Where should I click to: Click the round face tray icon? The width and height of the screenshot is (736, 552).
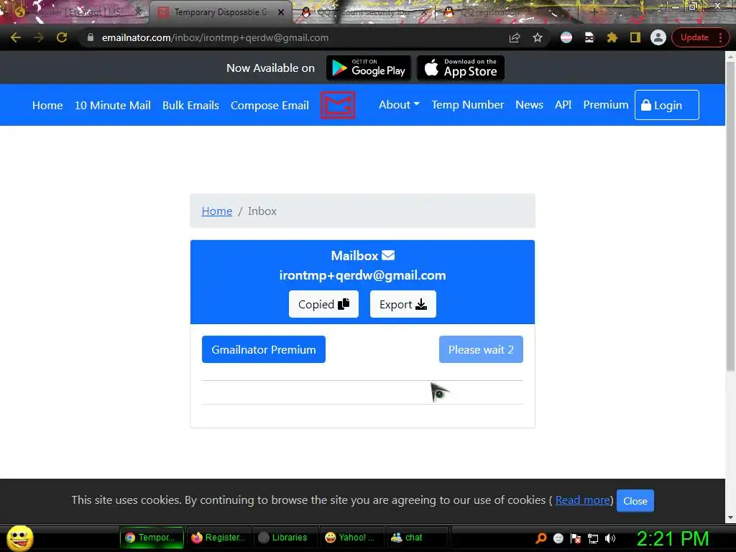point(558,538)
